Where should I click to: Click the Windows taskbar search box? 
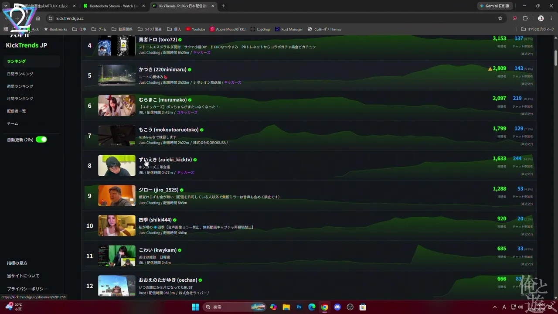[234, 307]
